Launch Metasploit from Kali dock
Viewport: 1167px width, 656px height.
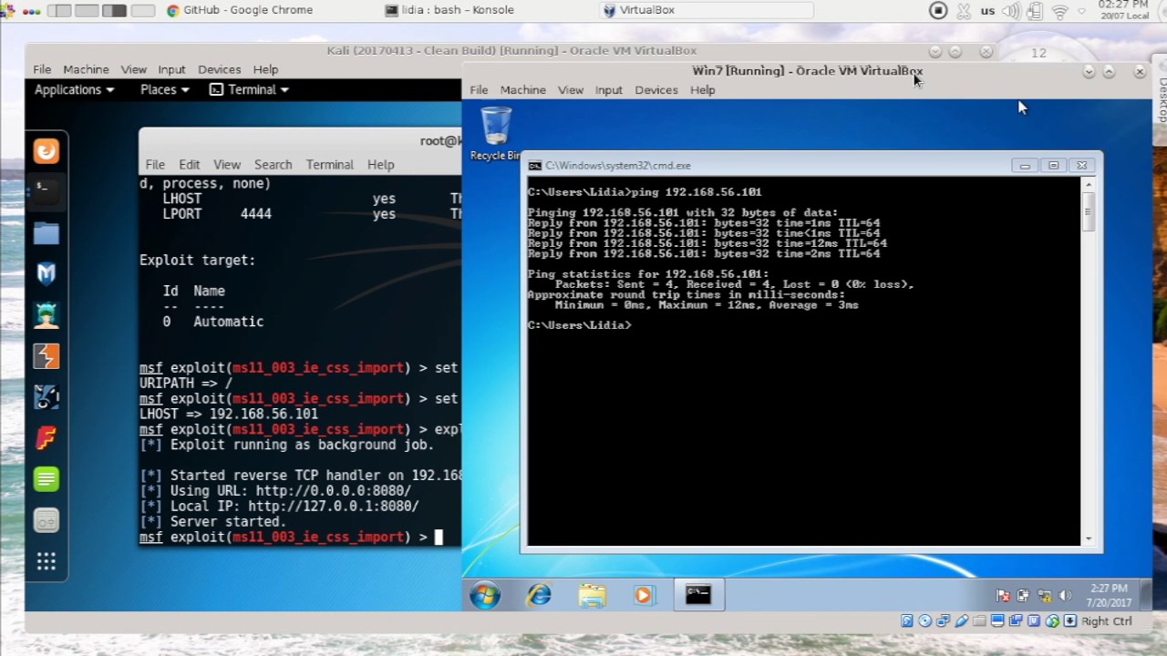(x=46, y=273)
